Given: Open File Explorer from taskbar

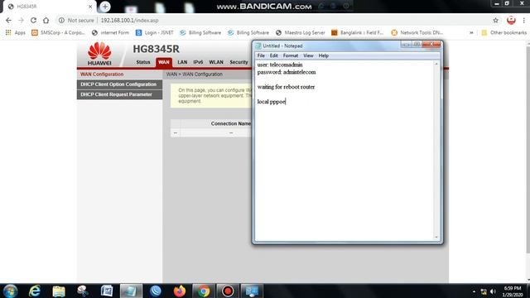Looking at the screenshot, I should tap(59, 291).
